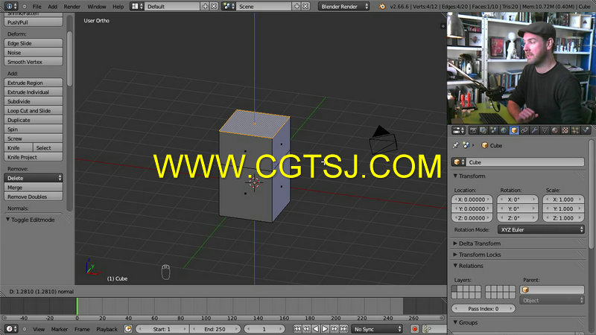Open the screen layout browse dropdown
Viewport: 596px width, 335px height.
coord(137,7)
